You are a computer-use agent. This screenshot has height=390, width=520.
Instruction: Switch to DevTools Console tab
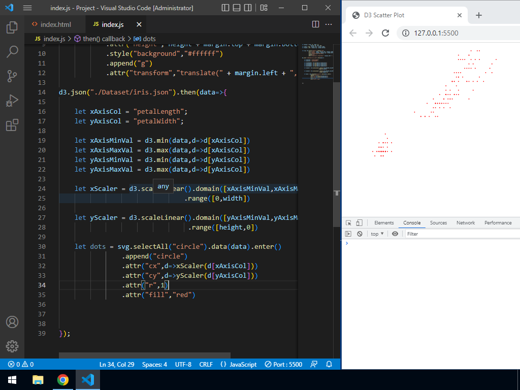coord(412,223)
